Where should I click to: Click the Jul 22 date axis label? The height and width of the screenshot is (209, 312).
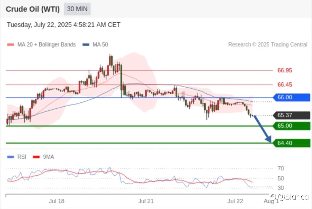[x=235, y=201]
